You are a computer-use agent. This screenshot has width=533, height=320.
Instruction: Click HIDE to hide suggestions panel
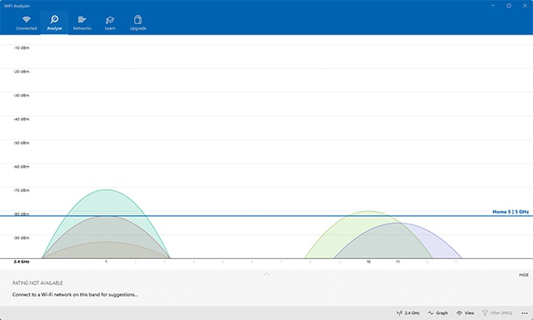coord(524,274)
